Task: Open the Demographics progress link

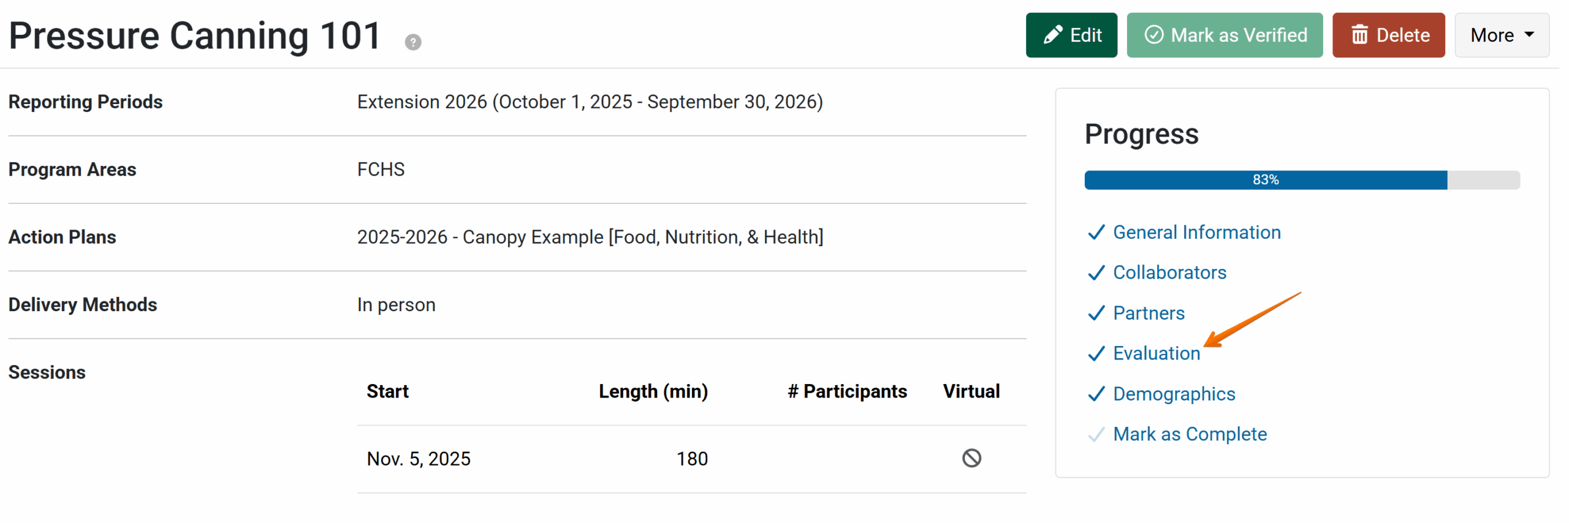Action: coord(1174,394)
